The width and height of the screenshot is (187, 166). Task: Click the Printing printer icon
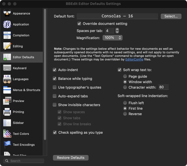(7, 112)
